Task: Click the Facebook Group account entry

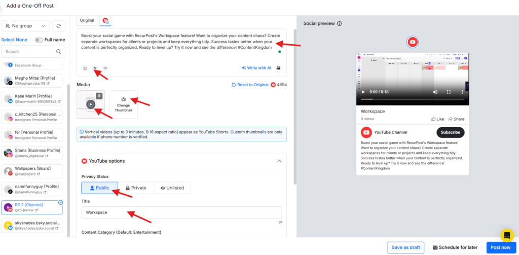Action: pos(32,65)
